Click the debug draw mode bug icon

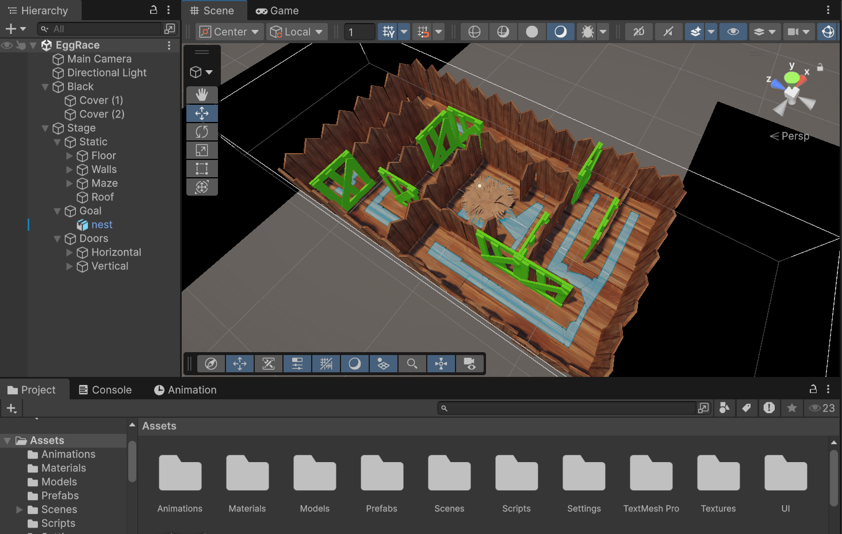click(588, 32)
